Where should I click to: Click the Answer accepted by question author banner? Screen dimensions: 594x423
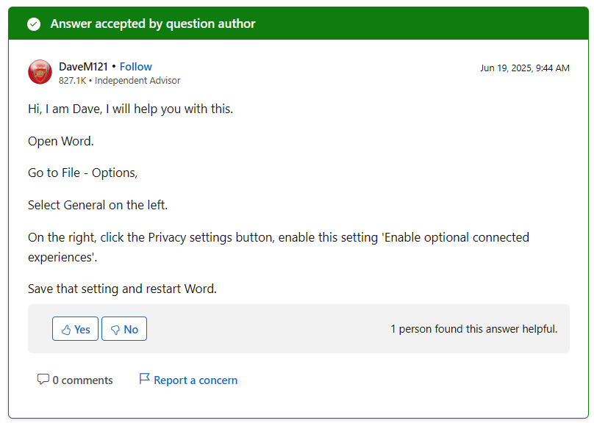[151, 23]
